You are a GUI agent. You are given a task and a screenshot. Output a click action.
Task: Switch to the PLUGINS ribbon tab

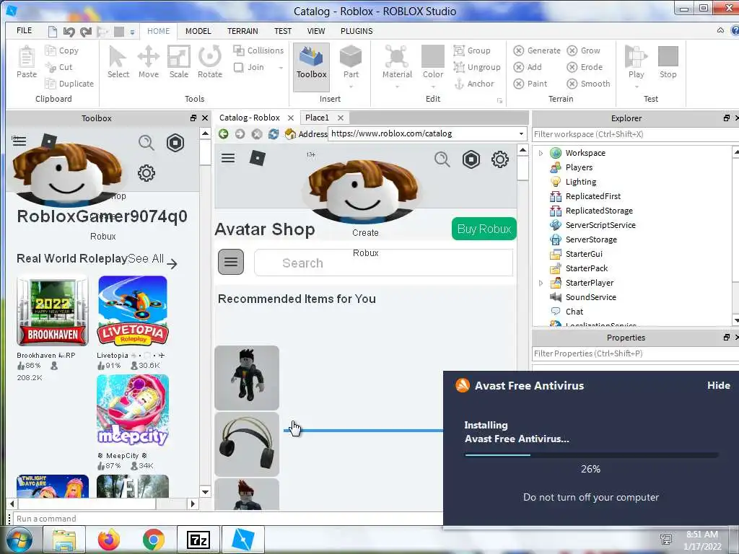[x=357, y=31]
